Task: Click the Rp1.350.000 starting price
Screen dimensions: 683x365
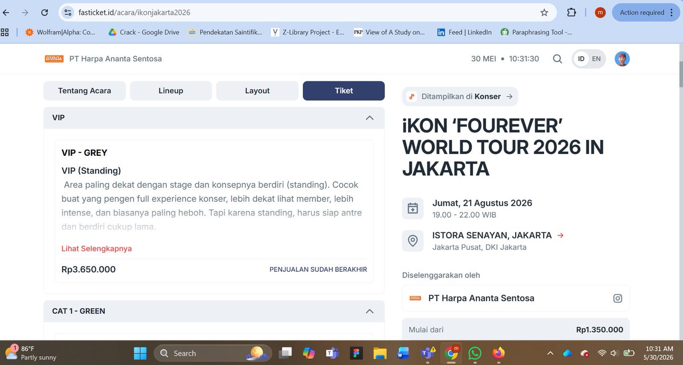Action: pos(599,330)
